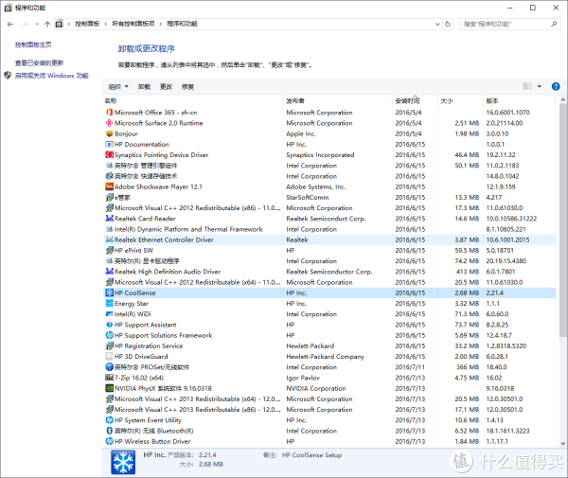The width and height of the screenshot is (568, 478).
Task: Open 启用或关闭 Windows 功能 link
Action: pyautogui.click(x=51, y=75)
